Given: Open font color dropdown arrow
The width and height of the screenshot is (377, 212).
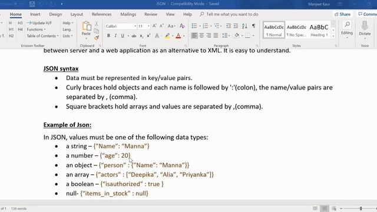Looking at the screenshot, I should 184,36.
